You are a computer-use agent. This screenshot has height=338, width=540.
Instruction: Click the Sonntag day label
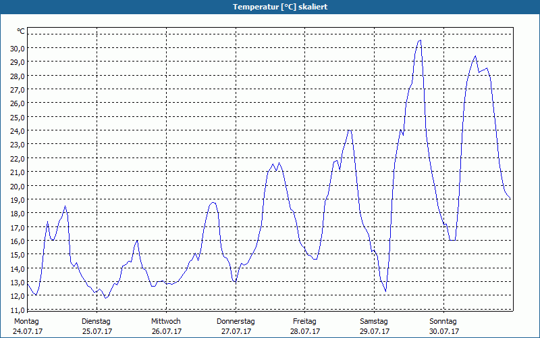[443, 322]
